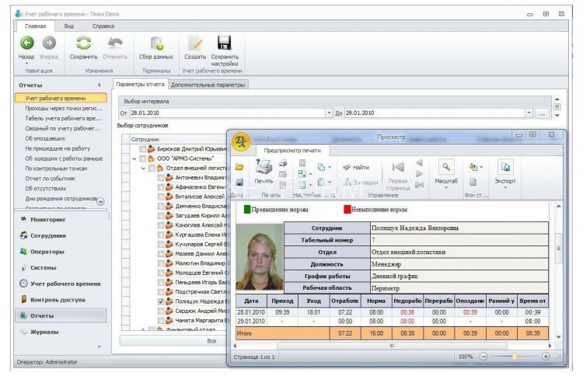Open the Дополнительные параметры tab

pyautogui.click(x=208, y=84)
